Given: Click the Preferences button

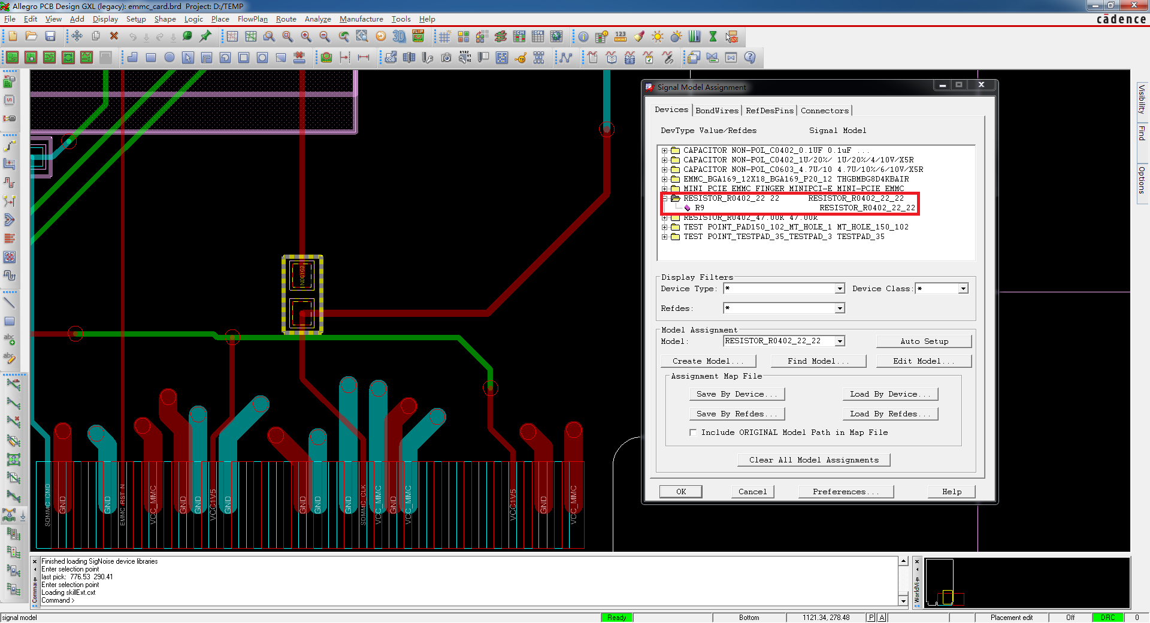Looking at the screenshot, I should tap(846, 492).
